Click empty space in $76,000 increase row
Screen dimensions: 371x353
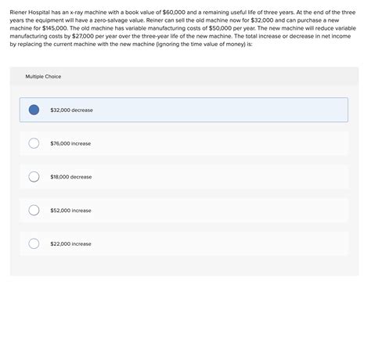(219, 143)
